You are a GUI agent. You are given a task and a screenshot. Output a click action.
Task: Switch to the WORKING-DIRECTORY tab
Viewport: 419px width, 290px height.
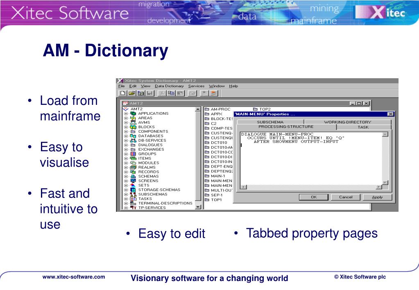tap(348, 122)
